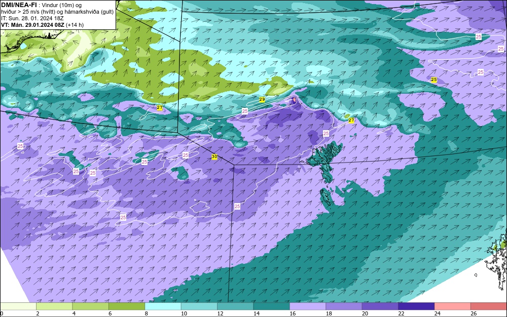Click the legend scale number 12
The width and height of the screenshot is (507, 317).
click(x=220, y=313)
